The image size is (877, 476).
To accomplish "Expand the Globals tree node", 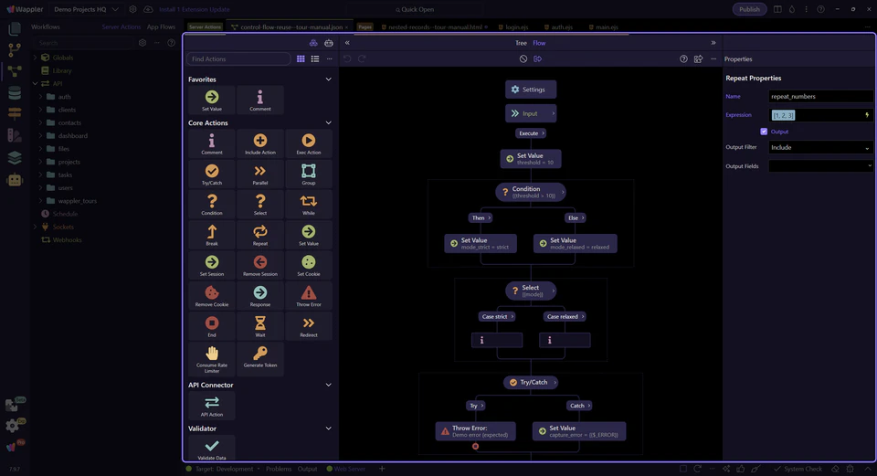I will [x=35, y=58].
